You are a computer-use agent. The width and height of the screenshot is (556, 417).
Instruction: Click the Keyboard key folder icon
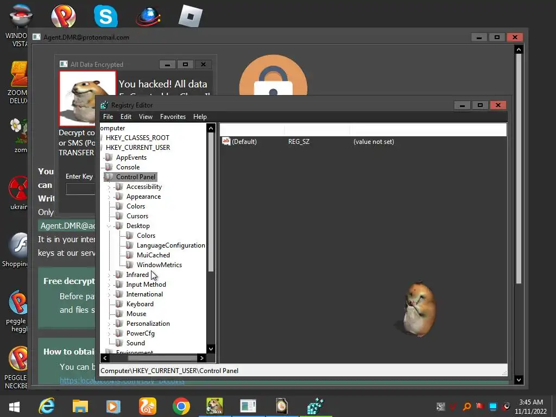coord(119,304)
